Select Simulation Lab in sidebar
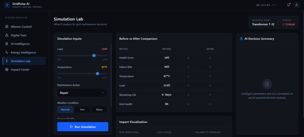 point(24,61)
